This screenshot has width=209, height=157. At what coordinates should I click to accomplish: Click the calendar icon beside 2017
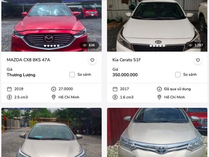pyautogui.click(x=115, y=89)
